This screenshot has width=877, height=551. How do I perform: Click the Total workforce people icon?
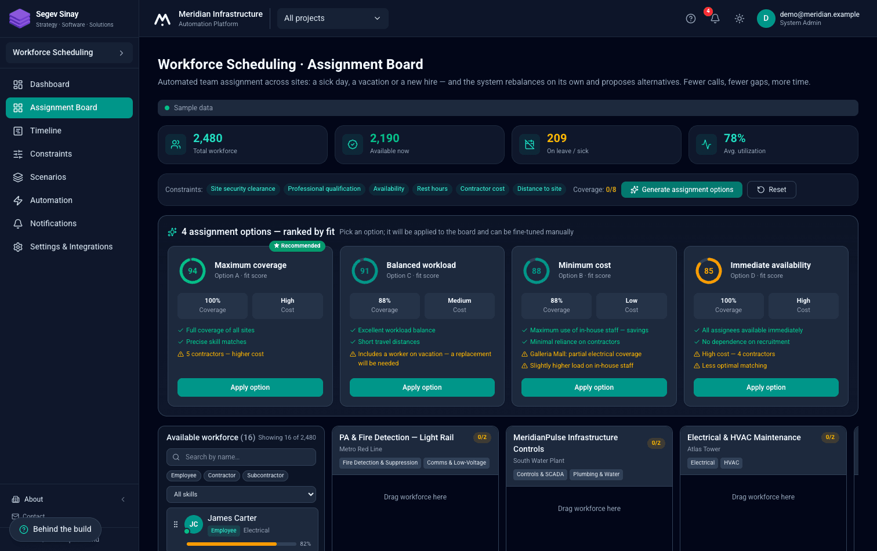pos(176,144)
